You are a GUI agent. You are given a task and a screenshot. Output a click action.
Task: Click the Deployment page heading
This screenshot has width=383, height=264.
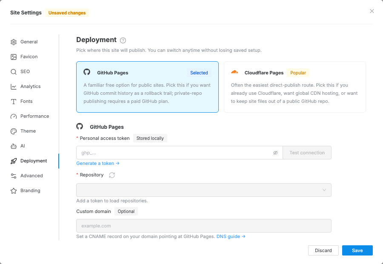point(97,40)
